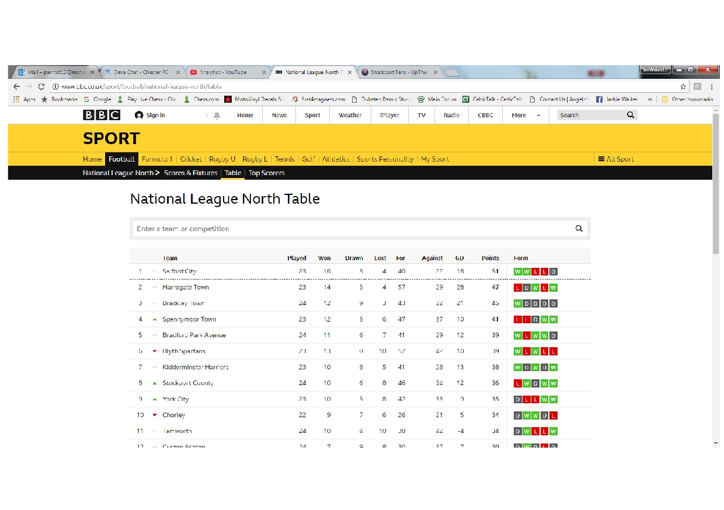Select Cricket in the sport menu

coord(191,159)
